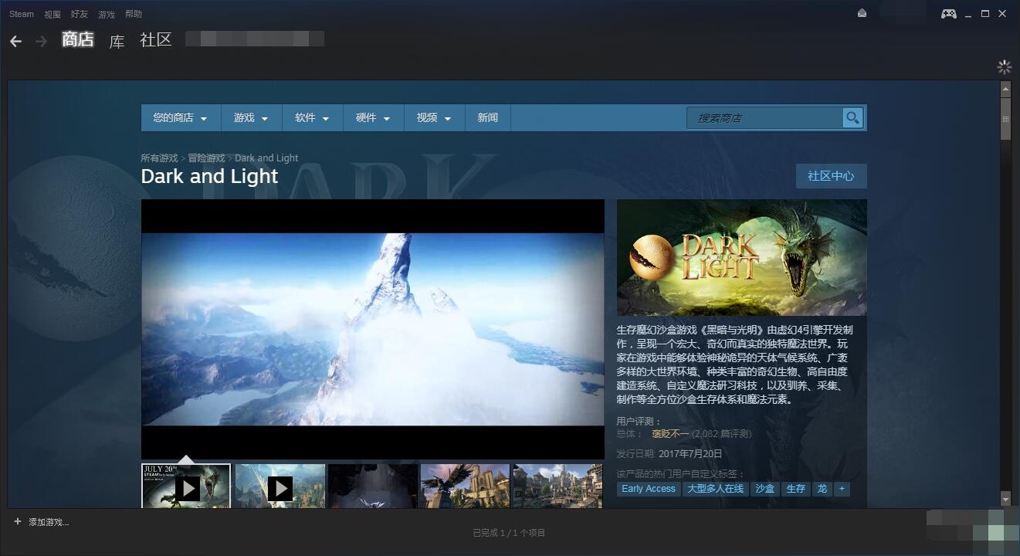Screen dimensions: 1020x556
Task: Click the back navigation arrow
Action: click(x=15, y=41)
